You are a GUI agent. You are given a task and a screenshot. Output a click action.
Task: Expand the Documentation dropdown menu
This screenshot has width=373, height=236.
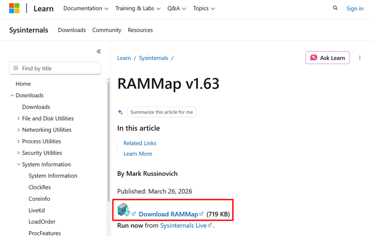coord(86,8)
